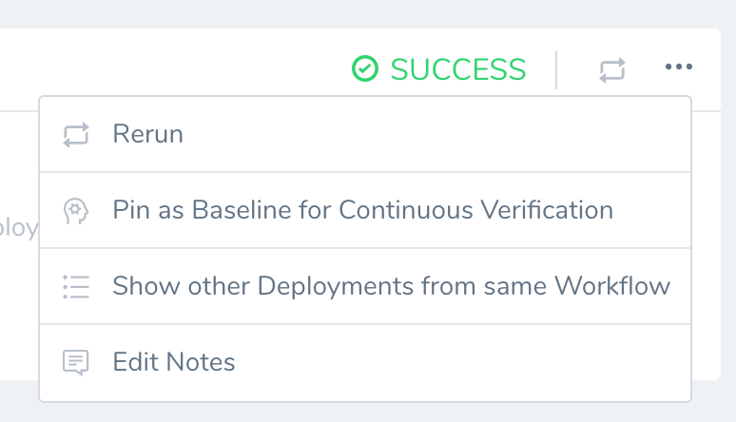The image size is (736, 422).
Task: Click the word Workflow in the deployments entry
Action: (612, 286)
